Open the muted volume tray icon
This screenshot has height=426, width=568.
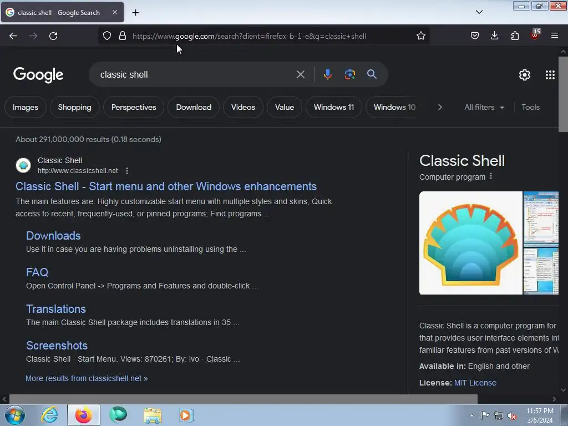(x=512, y=415)
